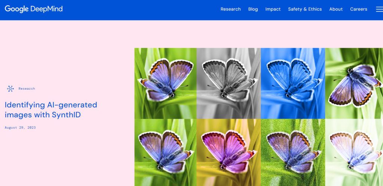Image resolution: width=383 pixels, height=186 pixels.
Task: Click the Research network icon above the title
Action: 10,89
